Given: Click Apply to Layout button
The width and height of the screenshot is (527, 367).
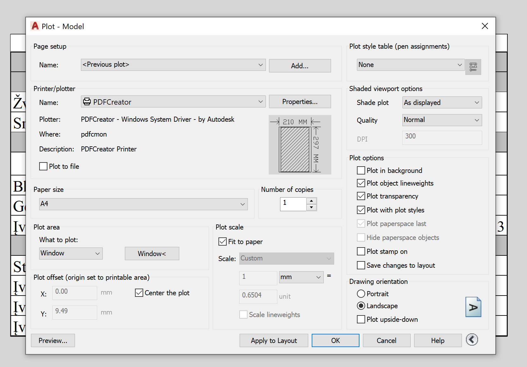Looking at the screenshot, I should [273, 340].
